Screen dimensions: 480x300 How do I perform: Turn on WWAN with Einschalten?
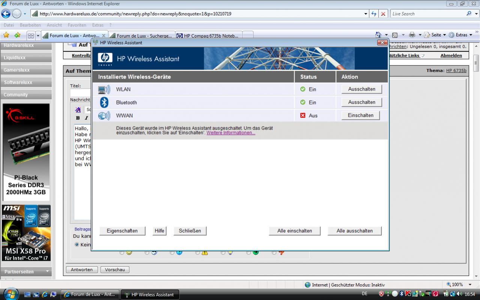point(360,115)
